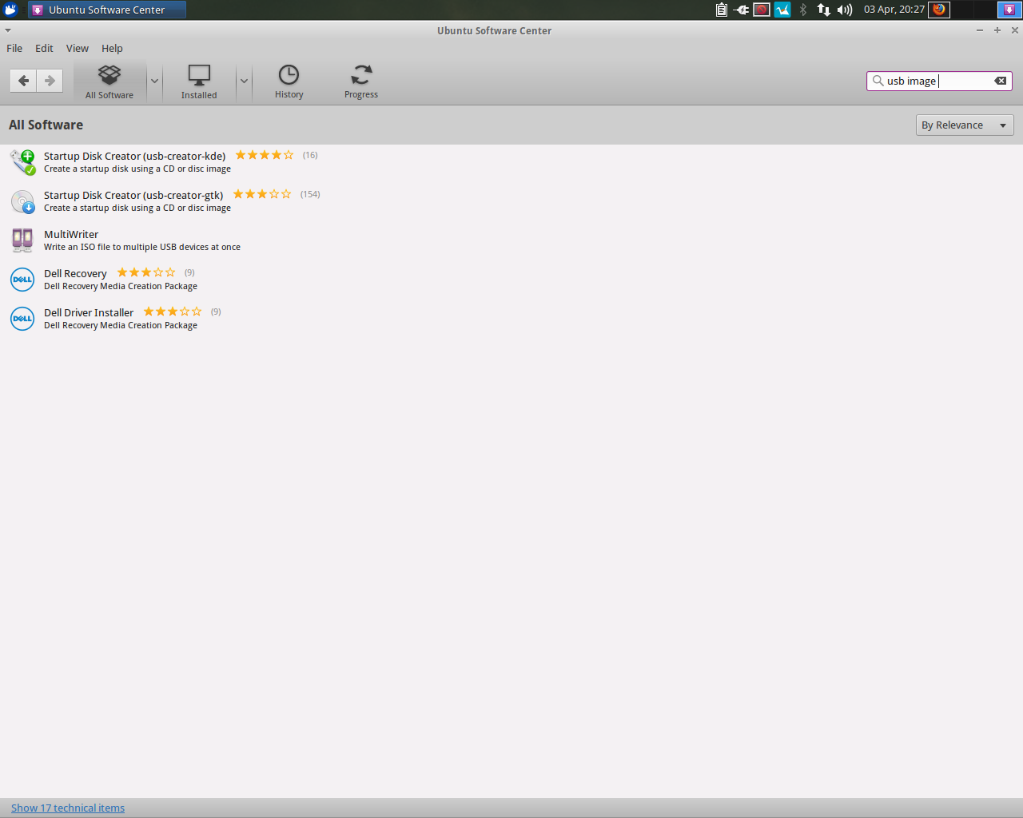Open the Edit menu
Screen dimensions: 1023x818
[x=44, y=48]
